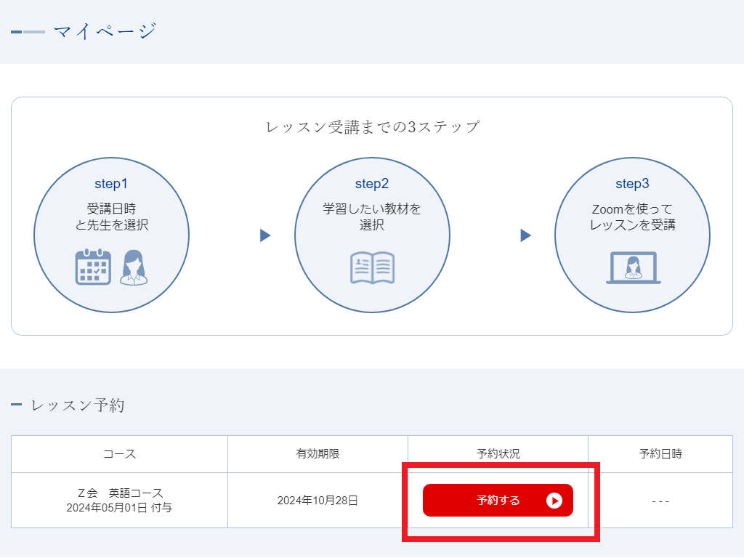Click the 予約状況 column header
This screenshot has height=558, width=744.
click(x=498, y=454)
